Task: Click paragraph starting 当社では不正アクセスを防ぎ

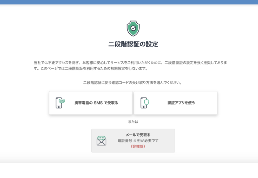Action: coord(130,65)
